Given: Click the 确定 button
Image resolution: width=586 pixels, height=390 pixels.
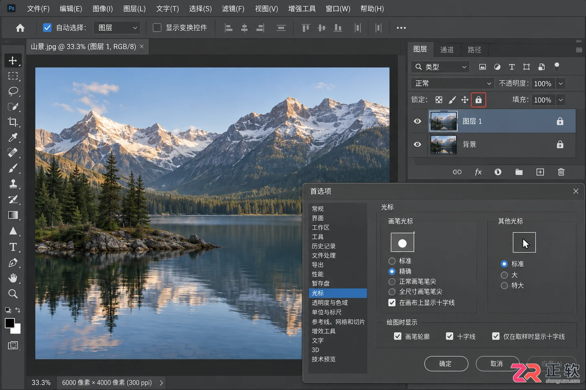Looking at the screenshot, I should tap(446, 364).
